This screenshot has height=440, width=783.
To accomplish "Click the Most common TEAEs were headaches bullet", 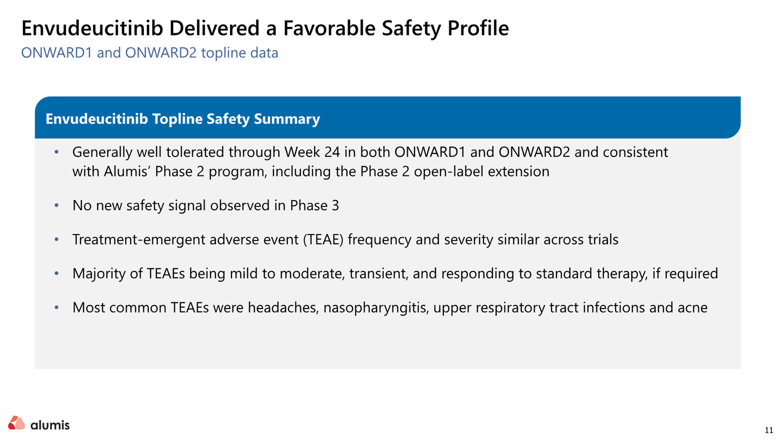I will pyautogui.click(x=390, y=308).
